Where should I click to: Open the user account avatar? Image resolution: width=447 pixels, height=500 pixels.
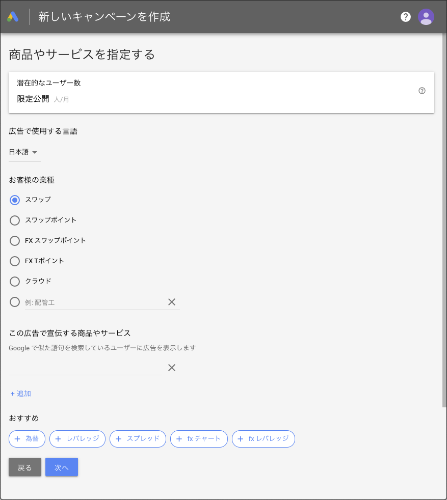tap(426, 17)
